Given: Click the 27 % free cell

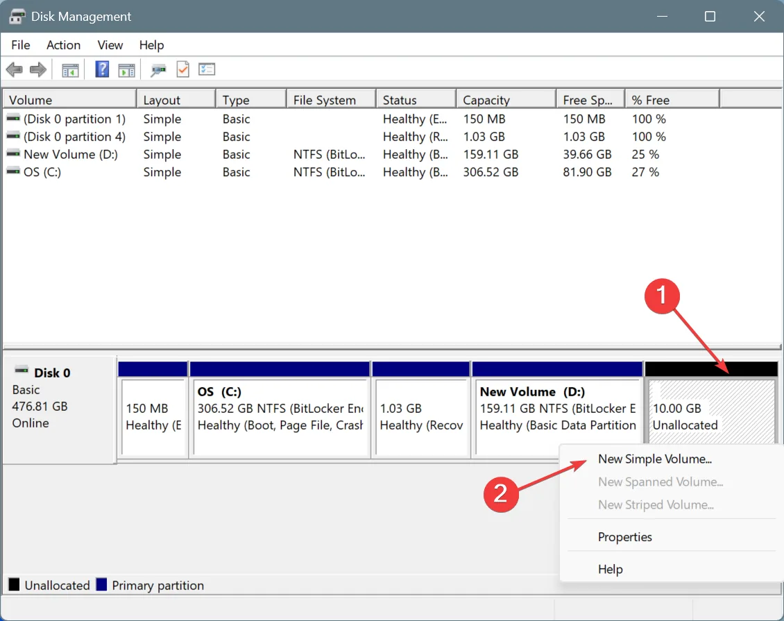Looking at the screenshot, I should point(645,172).
